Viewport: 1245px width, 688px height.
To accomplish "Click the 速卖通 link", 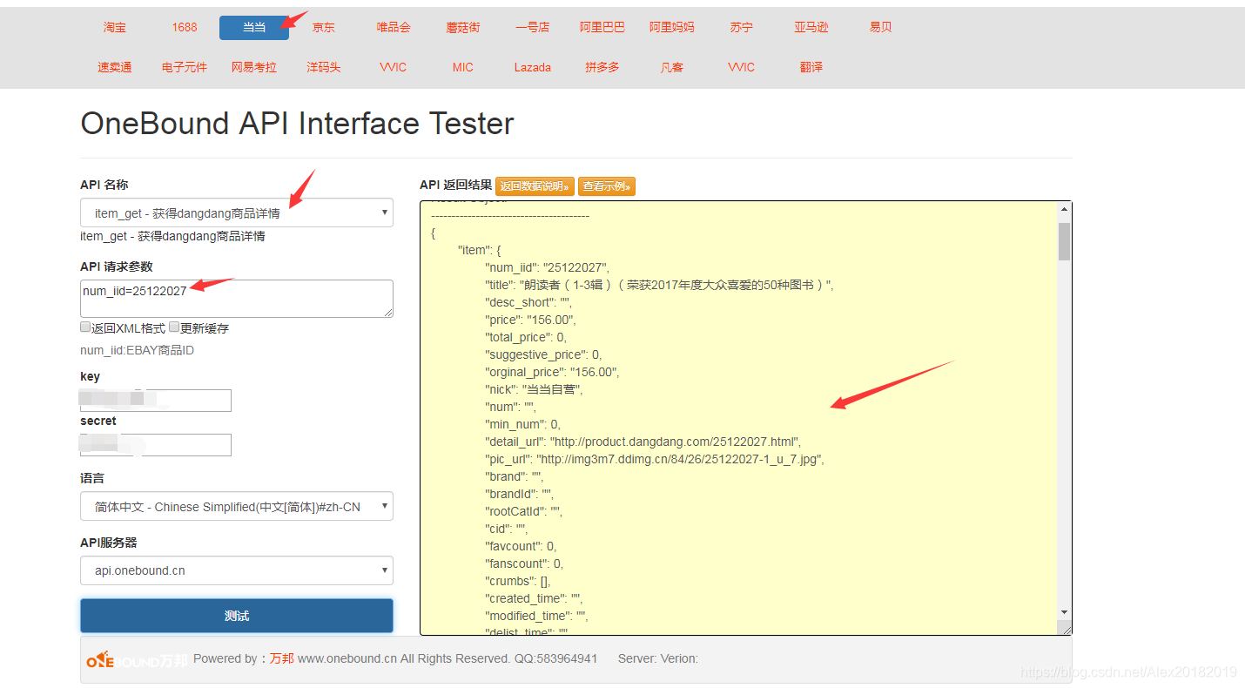I will [115, 67].
